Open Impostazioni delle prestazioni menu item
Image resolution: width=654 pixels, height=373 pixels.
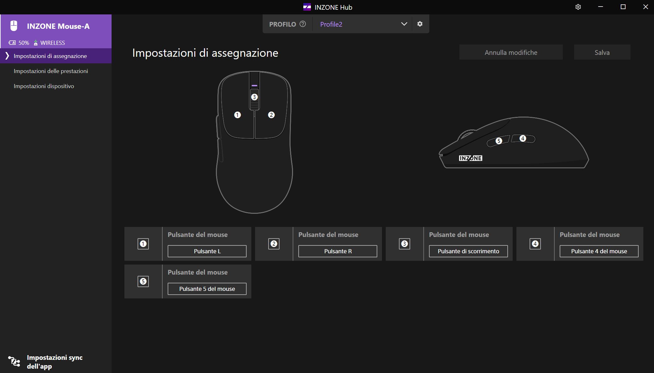51,71
